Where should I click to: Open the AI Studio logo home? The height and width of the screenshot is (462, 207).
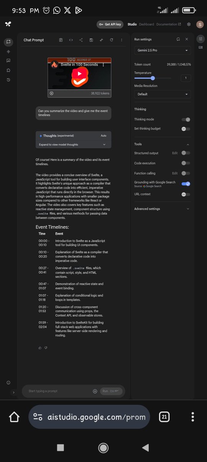click(8, 24)
